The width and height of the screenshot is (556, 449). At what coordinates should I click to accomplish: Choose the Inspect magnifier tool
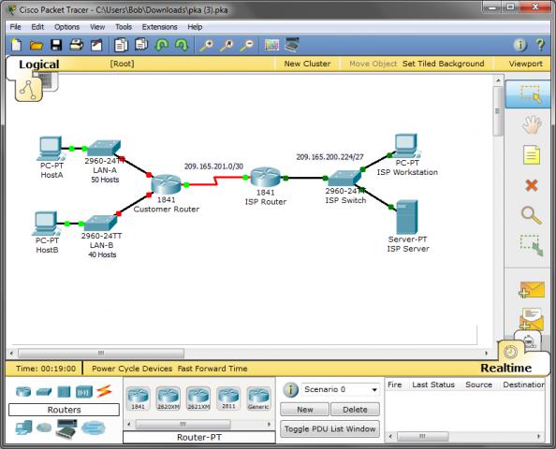532,215
